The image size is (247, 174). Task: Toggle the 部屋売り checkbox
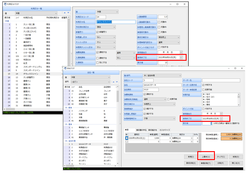tap(98, 32)
